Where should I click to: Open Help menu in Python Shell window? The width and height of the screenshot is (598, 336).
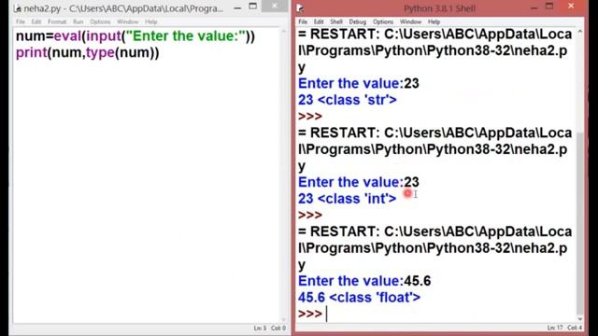click(434, 21)
